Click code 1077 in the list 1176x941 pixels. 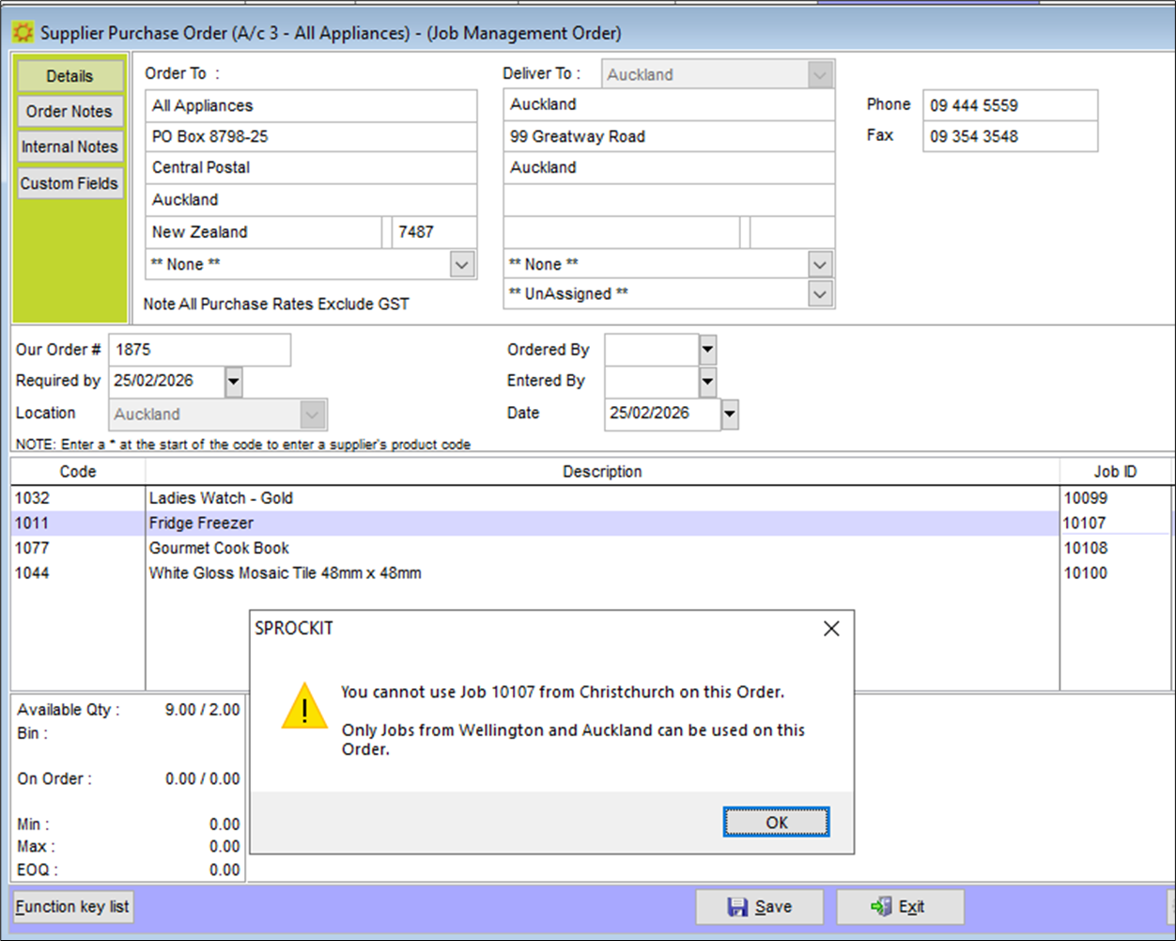click(x=32, y=548)
